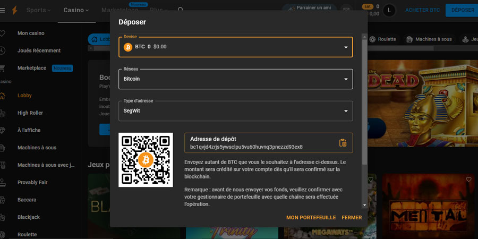
Task: Copy the deposit address with the clipboard icon
Action: click(x=343, y=143)
